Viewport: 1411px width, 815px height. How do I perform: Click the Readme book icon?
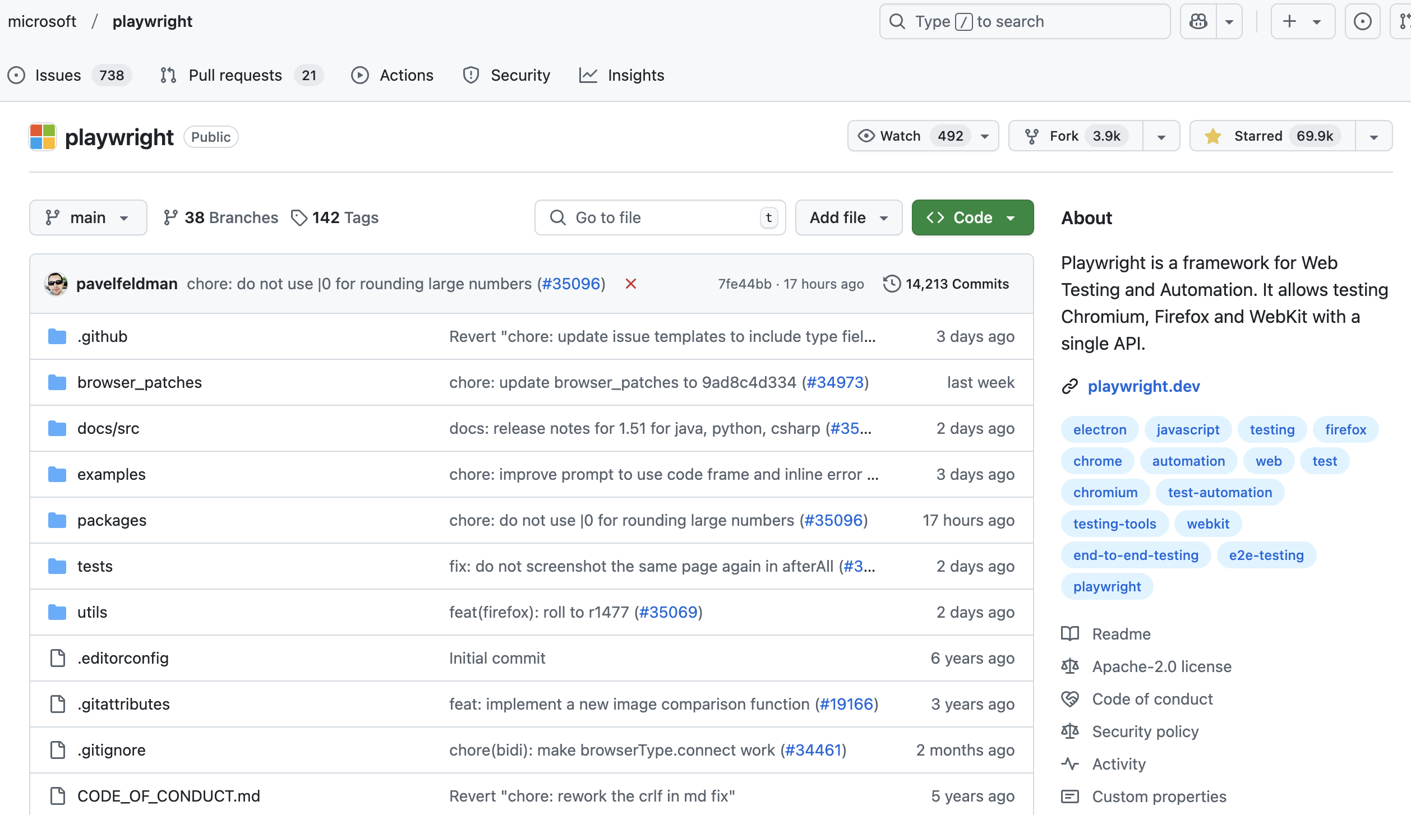click(1070, 634)
